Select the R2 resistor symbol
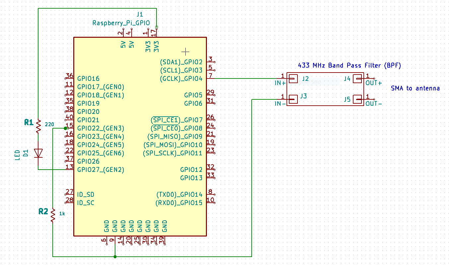 click(x=53, y=215)
